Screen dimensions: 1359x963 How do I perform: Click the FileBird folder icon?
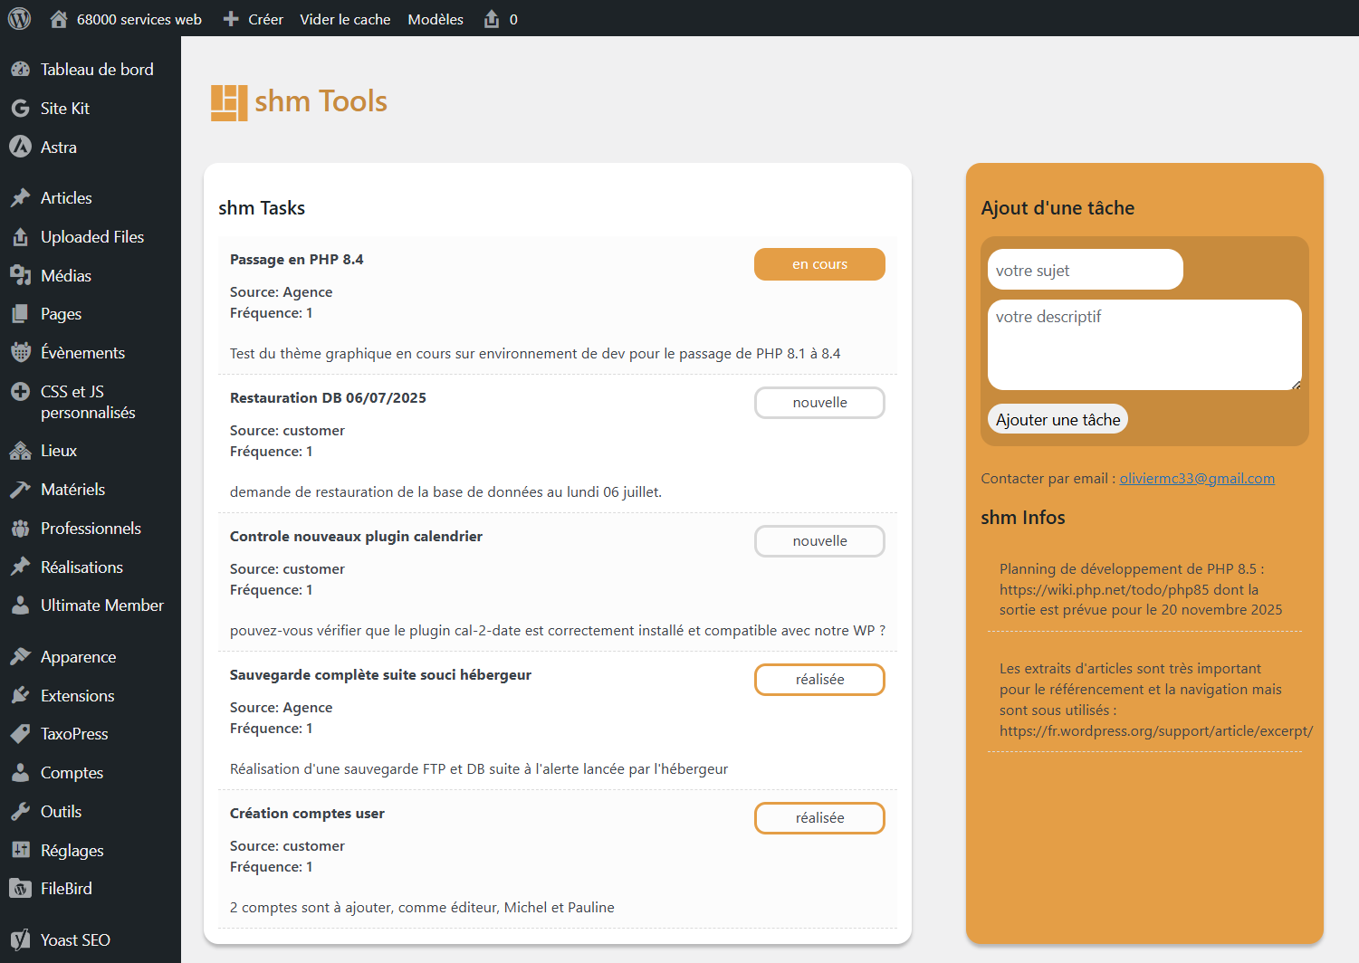click(20, 889)
